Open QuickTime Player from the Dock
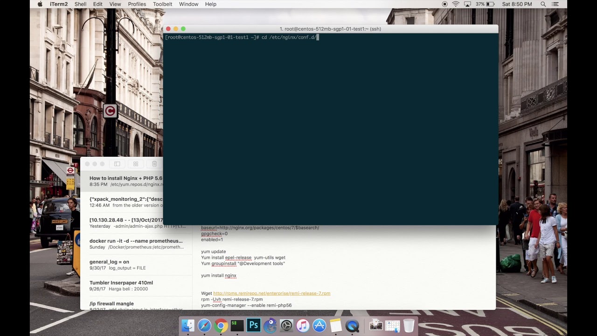 pyautogui.click(x=352, y=325)
